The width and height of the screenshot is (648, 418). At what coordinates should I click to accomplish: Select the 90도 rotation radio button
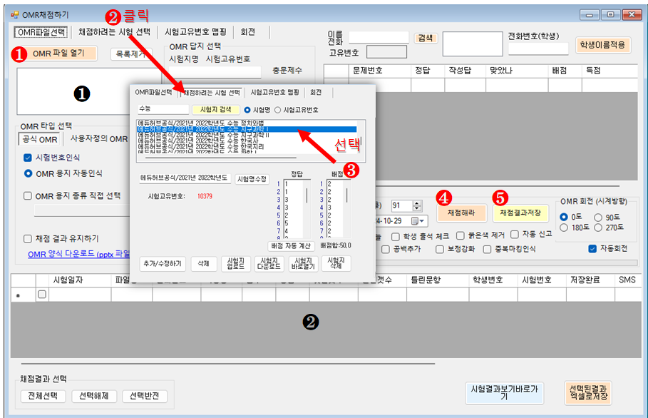point(598,217)
